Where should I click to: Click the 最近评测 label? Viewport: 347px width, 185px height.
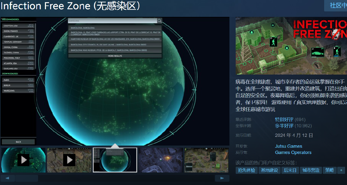244,119
